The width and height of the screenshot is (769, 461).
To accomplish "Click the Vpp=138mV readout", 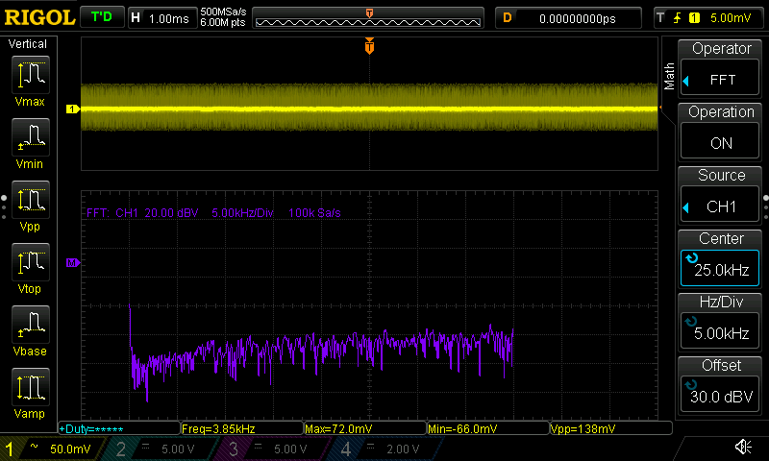I will (x=611, y=428).
